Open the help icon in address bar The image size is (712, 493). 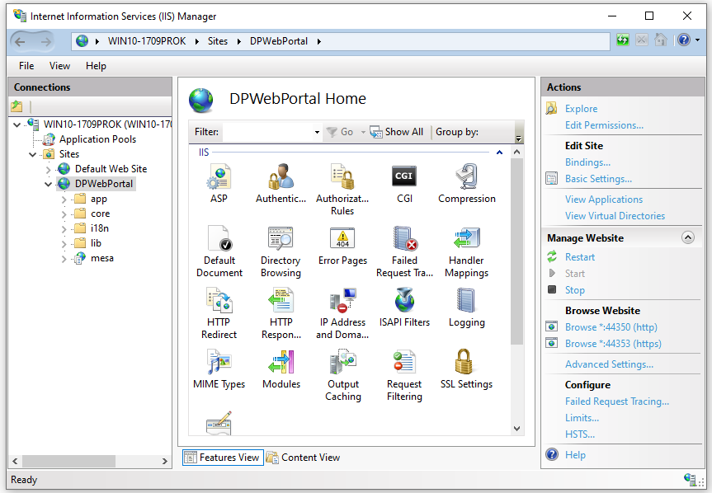coord(684,40)
